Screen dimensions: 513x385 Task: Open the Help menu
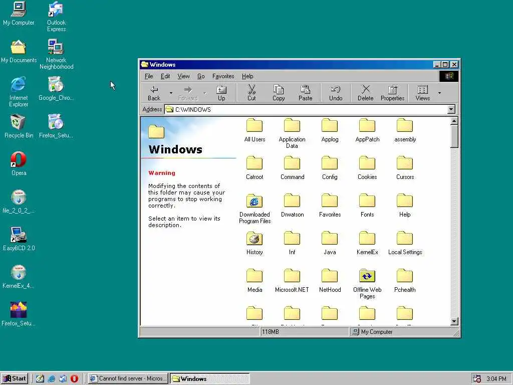[x=247, y=76]
